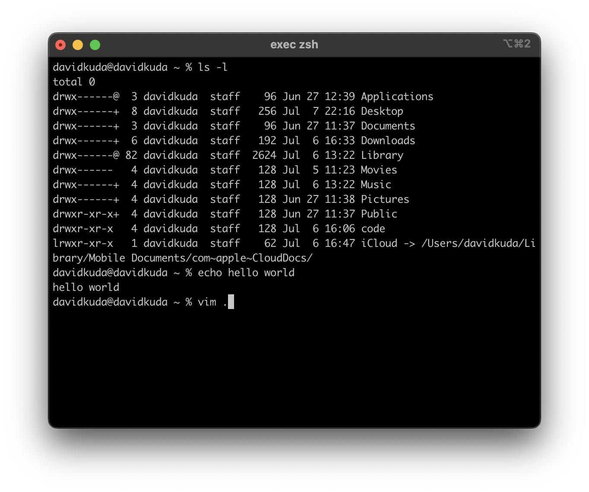Click the 192 size value of Downloads
The height and width of the screenshot is (492, 589).
267,141
